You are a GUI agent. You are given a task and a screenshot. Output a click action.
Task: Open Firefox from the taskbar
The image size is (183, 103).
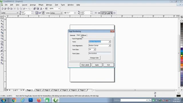click(x=39, y=100)
